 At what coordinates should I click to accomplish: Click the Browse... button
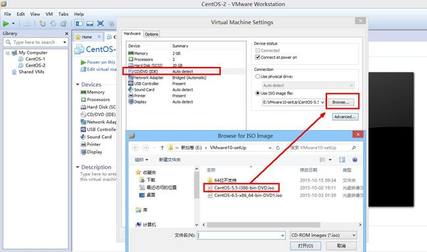(x=341, y=102)
